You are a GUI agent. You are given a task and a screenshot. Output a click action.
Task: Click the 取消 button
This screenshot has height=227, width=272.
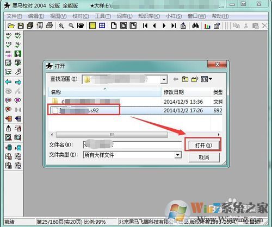coord(204,157)
